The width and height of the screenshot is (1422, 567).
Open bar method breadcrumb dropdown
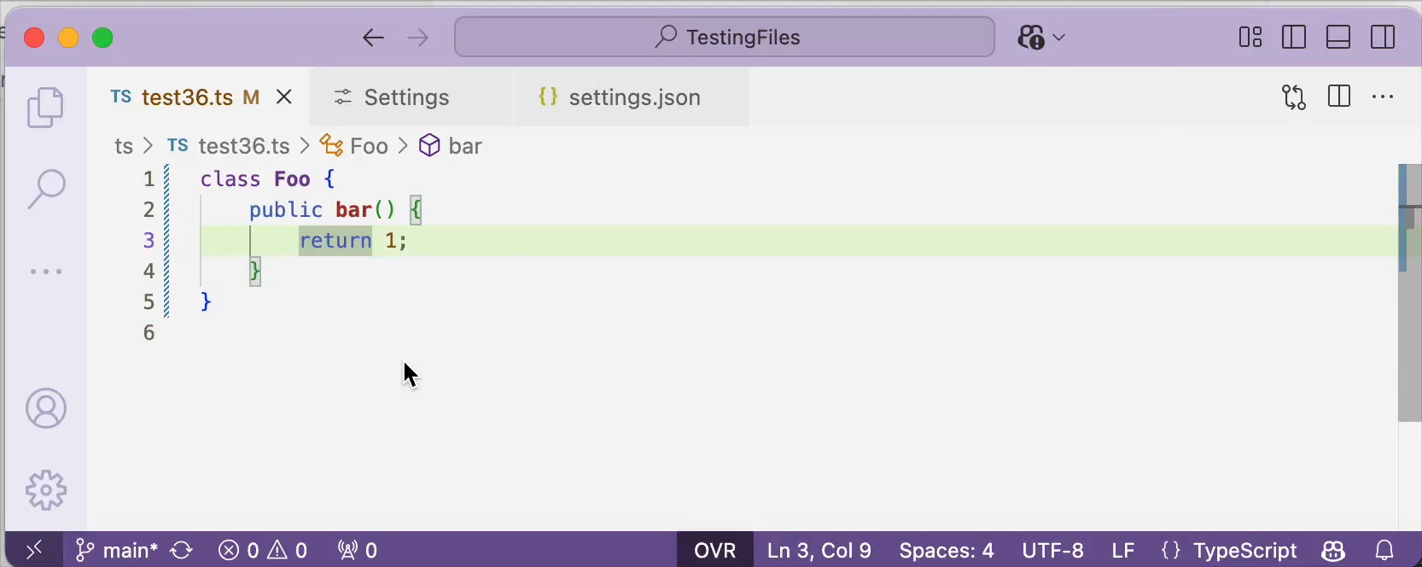pos(452,146)
